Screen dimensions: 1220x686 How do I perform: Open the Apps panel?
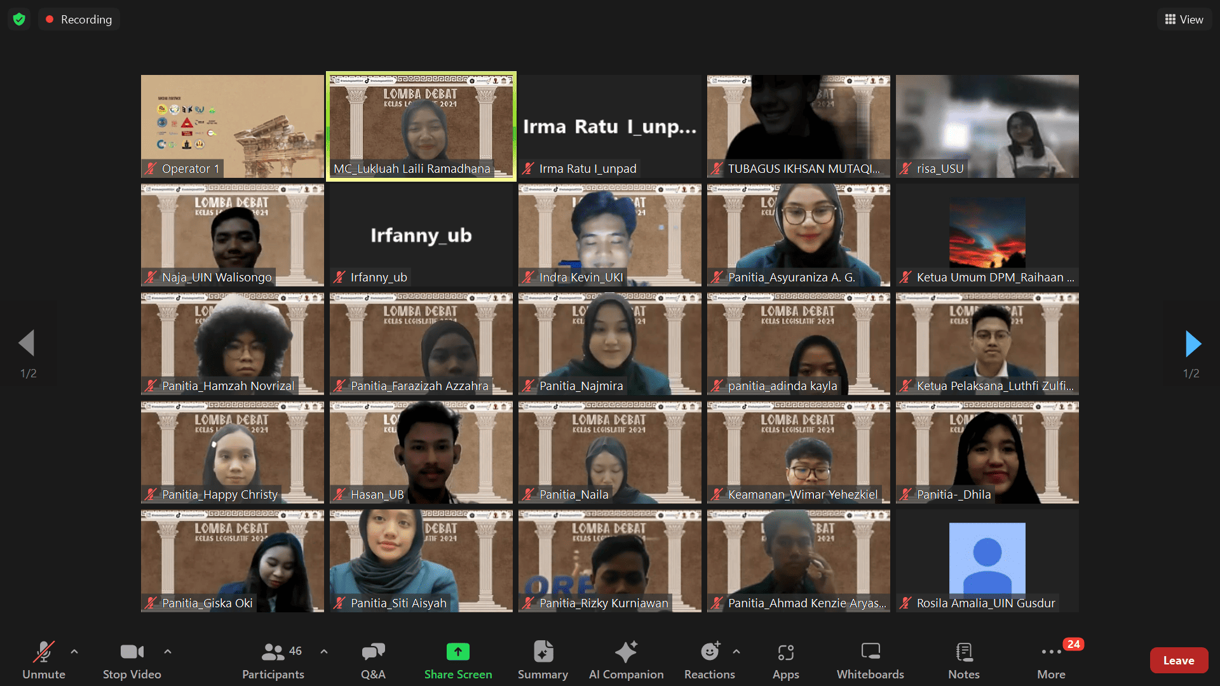(786, 660)
